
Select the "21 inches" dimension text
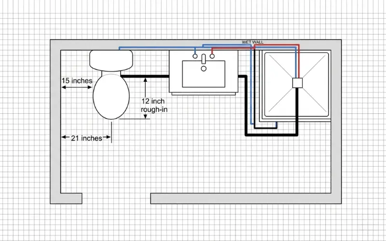86,138
